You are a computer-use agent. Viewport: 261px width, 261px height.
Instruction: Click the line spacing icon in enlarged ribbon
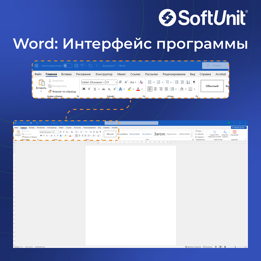[x=172, y=89]
